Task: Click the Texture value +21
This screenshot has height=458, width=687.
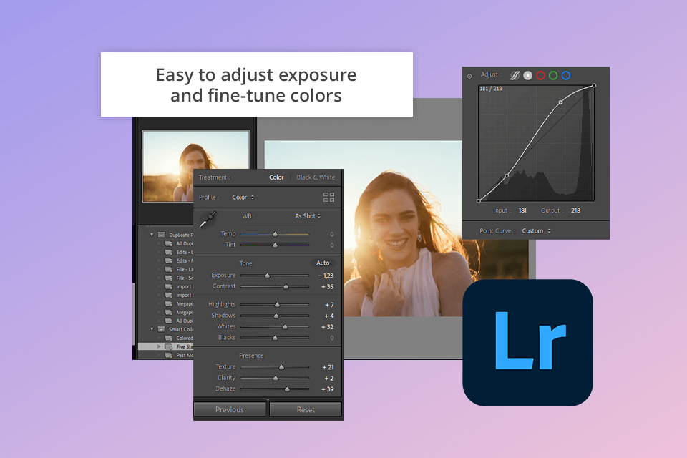Action: (x=328, y=367)
